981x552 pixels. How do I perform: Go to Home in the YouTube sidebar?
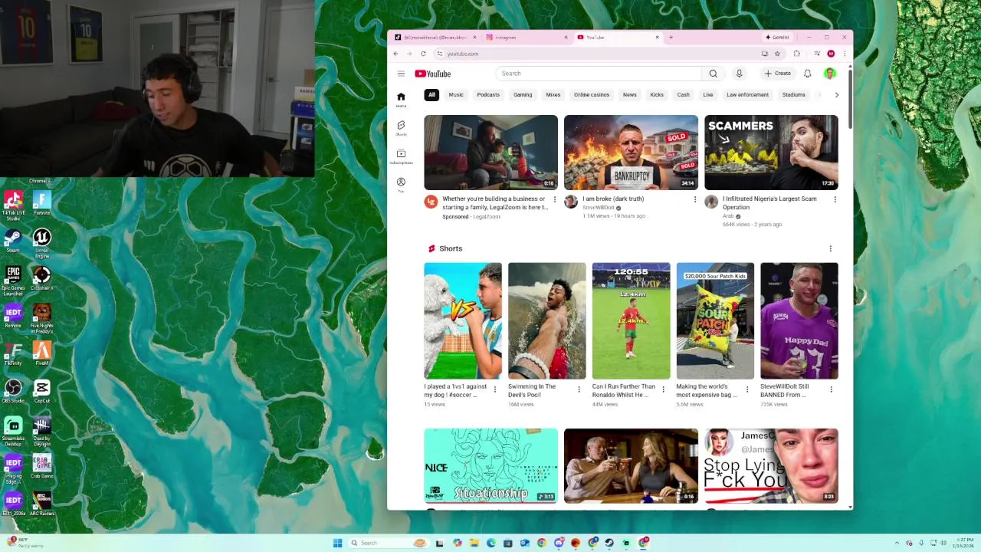pyautogui.click(x=401, y=100)
